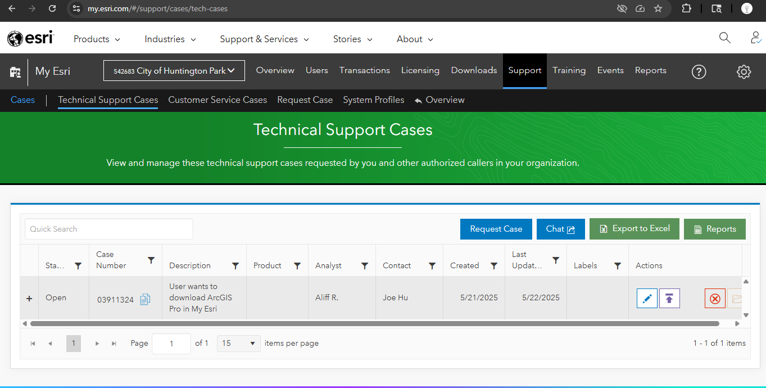Screen dimensions: 766x388
Task: Click the Export to Excel button
Action: (634, 229)
